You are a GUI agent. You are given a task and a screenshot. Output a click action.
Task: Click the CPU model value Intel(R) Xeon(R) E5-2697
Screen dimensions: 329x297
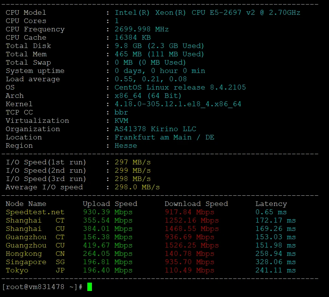click(207, 12)
